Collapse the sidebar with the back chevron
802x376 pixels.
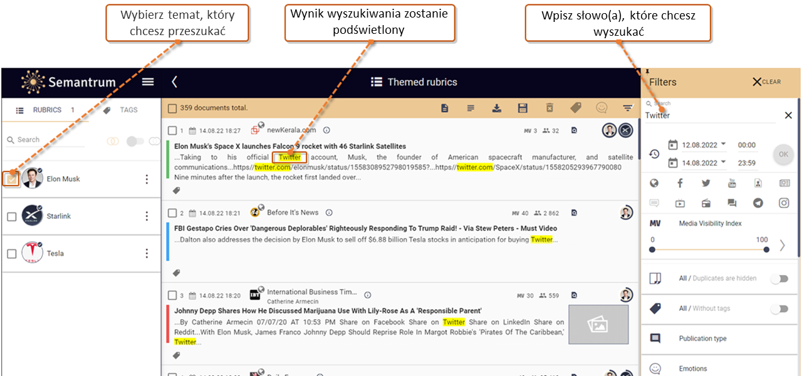coord(175,82)
